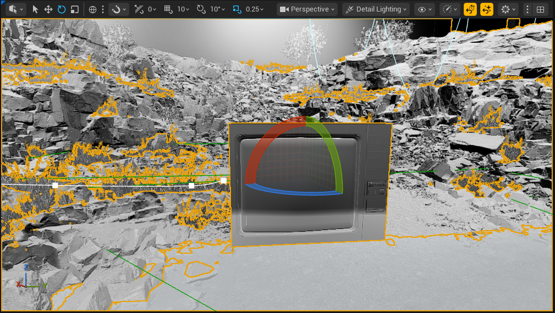Open the Show flags eye dropdown
The height and width of the screenshot is (313, 555).
coord(425,9)
